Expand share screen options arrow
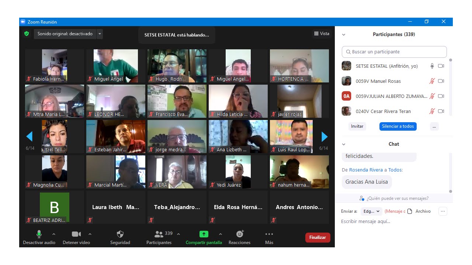Viewport: 472px width, 265px height. point(221,234)
